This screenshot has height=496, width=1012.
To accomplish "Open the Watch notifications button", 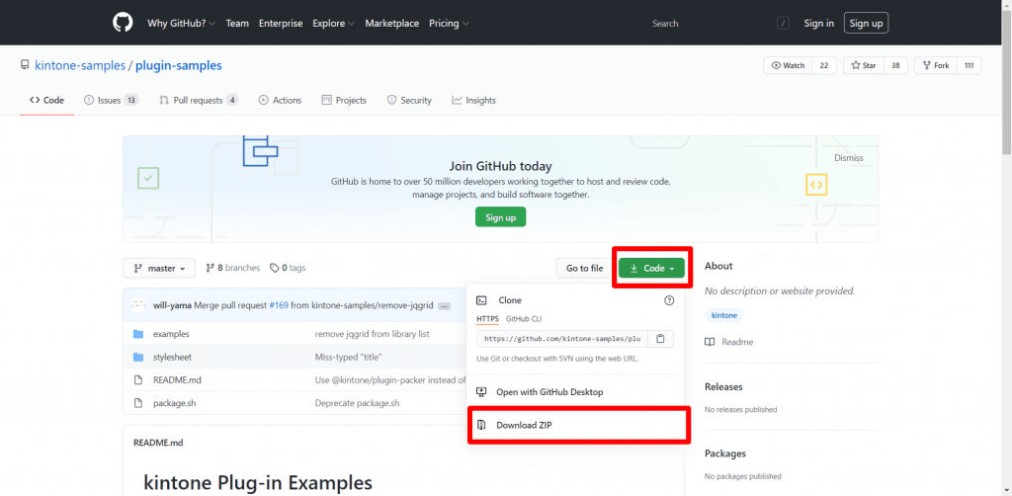I will pyautogui.click(x=788, y=65).
